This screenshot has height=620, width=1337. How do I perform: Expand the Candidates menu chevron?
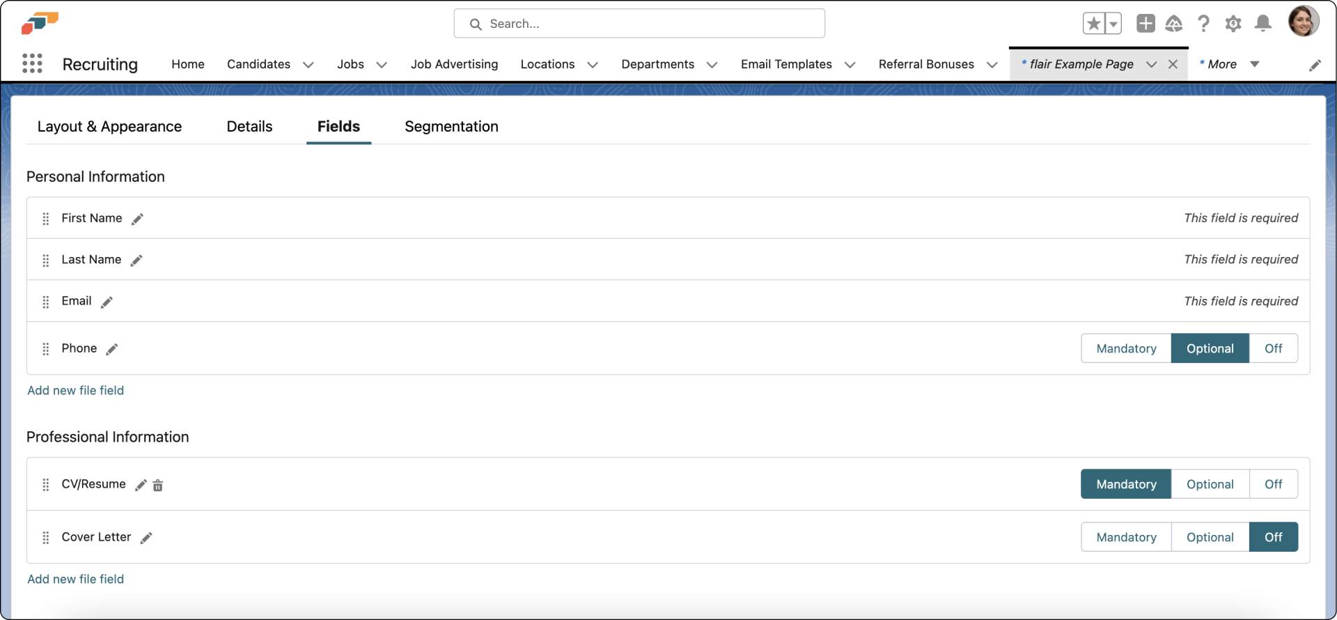[308, 65]
